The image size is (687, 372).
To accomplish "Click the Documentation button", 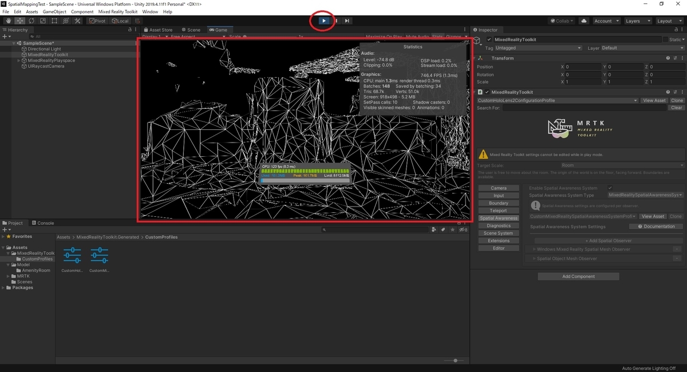I will pos(656,227).
